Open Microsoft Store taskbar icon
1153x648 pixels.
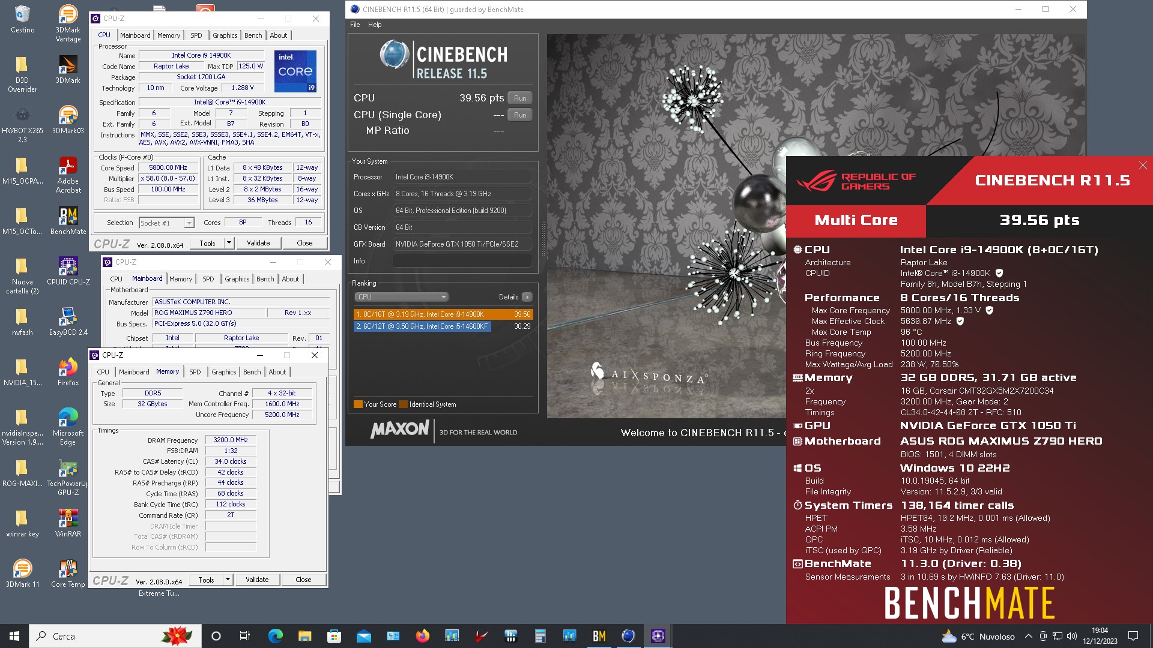[x=334, y=636]
